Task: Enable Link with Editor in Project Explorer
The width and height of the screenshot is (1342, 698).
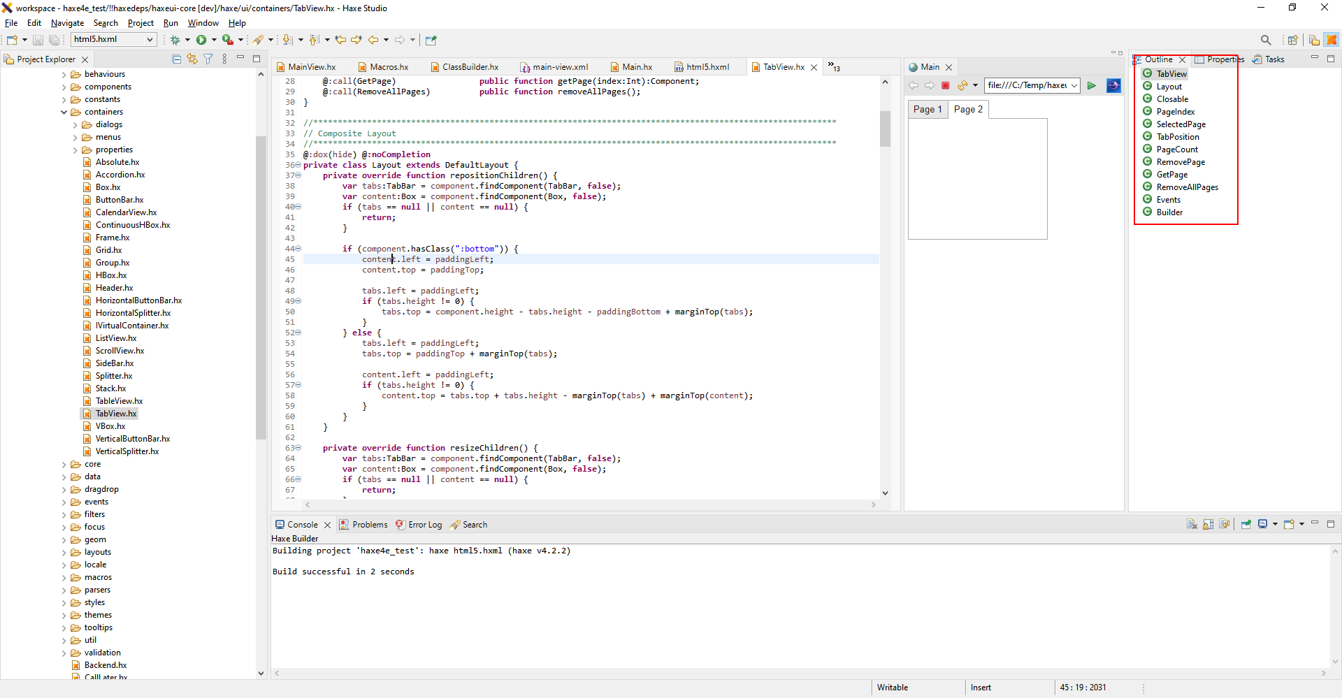Action: [x=192, y=59]
